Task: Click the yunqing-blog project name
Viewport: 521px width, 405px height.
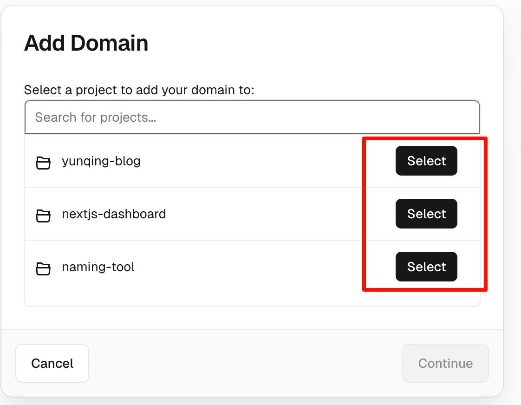Action: pyautogui.click(x=101, y=161)
